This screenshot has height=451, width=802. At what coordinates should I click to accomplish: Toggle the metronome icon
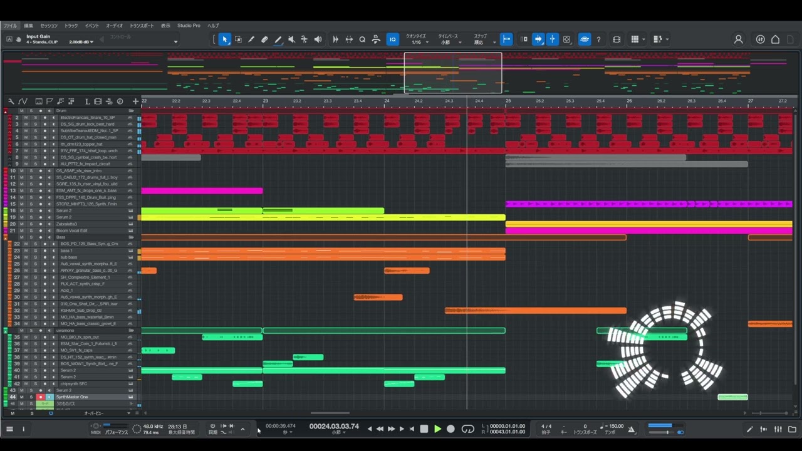click(631, 430)
